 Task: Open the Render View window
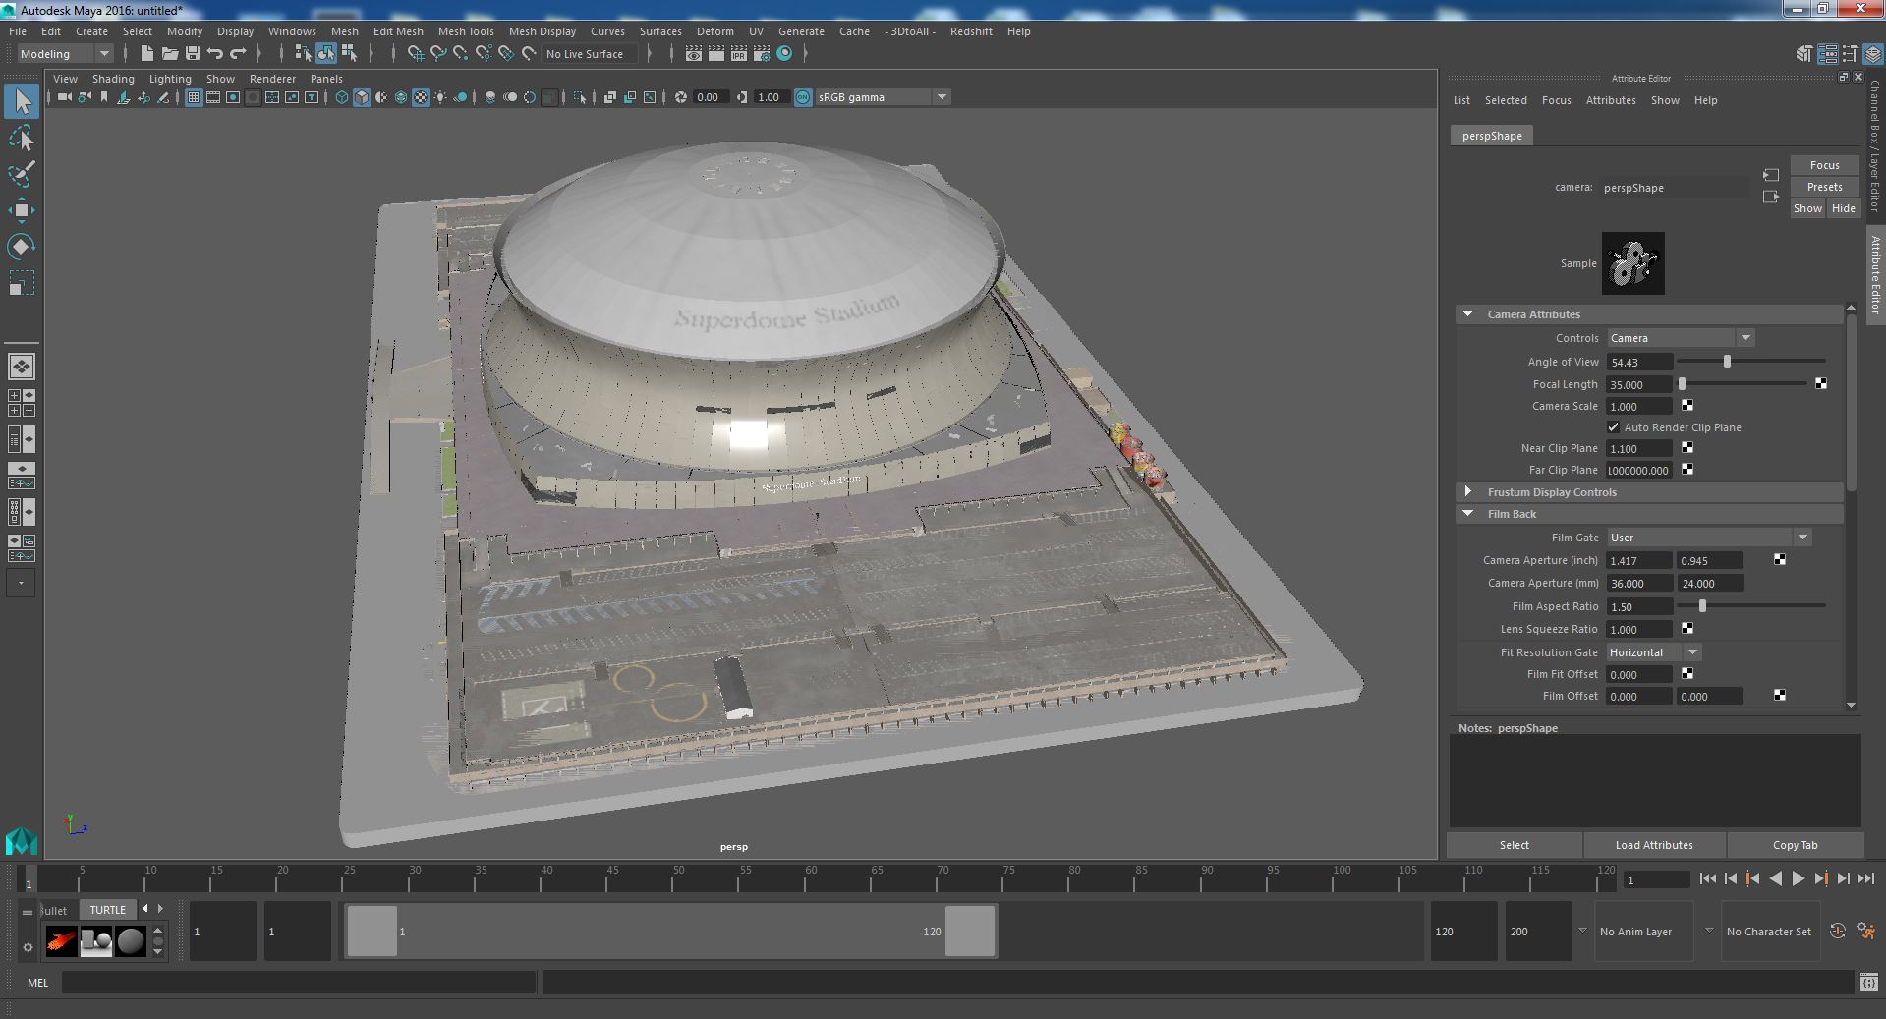tap(694, 54)
